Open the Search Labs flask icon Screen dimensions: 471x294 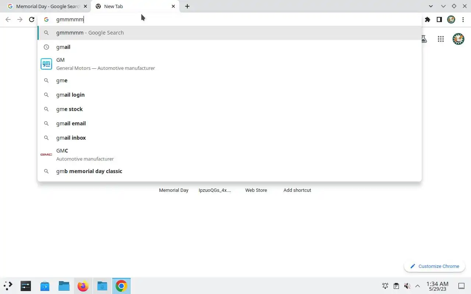(424, 39)
